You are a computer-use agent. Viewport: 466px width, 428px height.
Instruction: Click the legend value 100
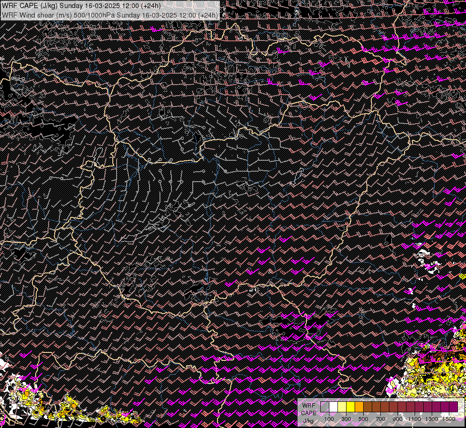click(329, 419)
